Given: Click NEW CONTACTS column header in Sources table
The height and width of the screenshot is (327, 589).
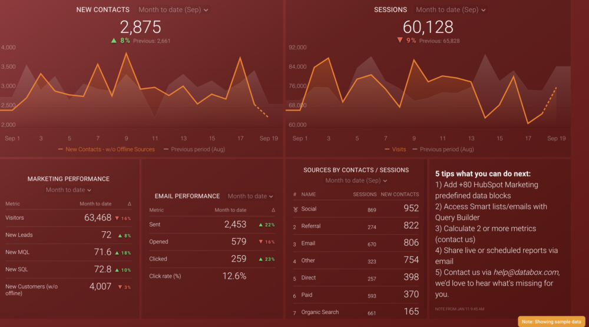Looking at the screenshot, I should pyautogui.click(x=400, y=194).
